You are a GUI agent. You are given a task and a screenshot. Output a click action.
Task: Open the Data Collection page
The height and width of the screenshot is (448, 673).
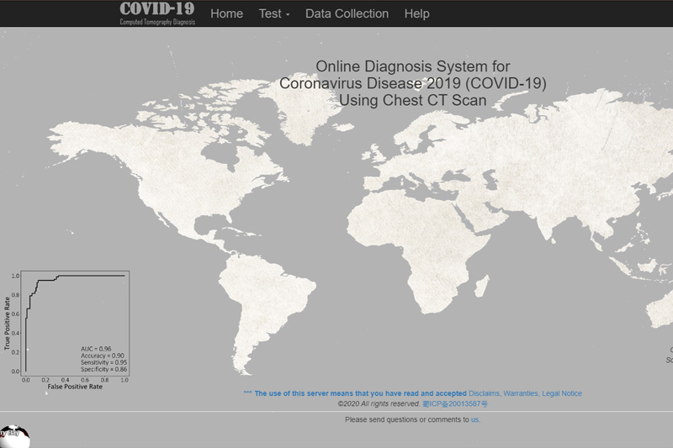click(347, 13)
